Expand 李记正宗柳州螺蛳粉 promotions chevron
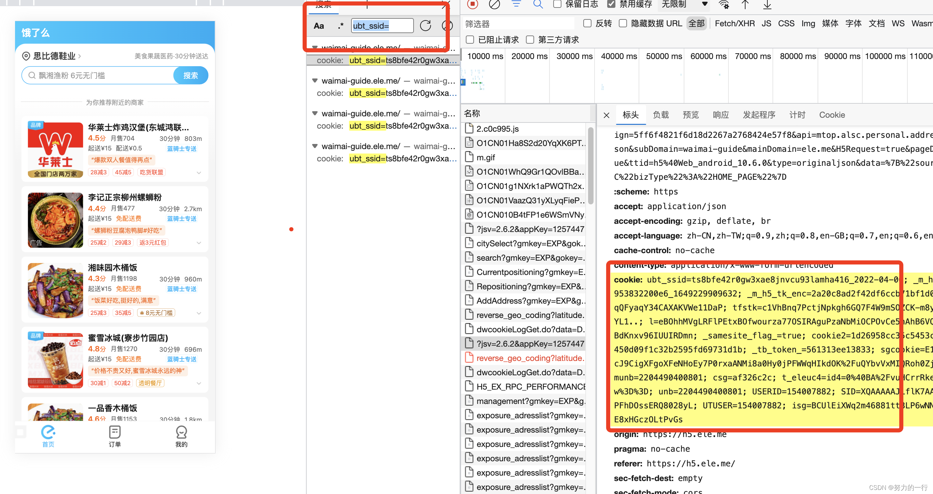The image size is (933, 494). point(199,243)
